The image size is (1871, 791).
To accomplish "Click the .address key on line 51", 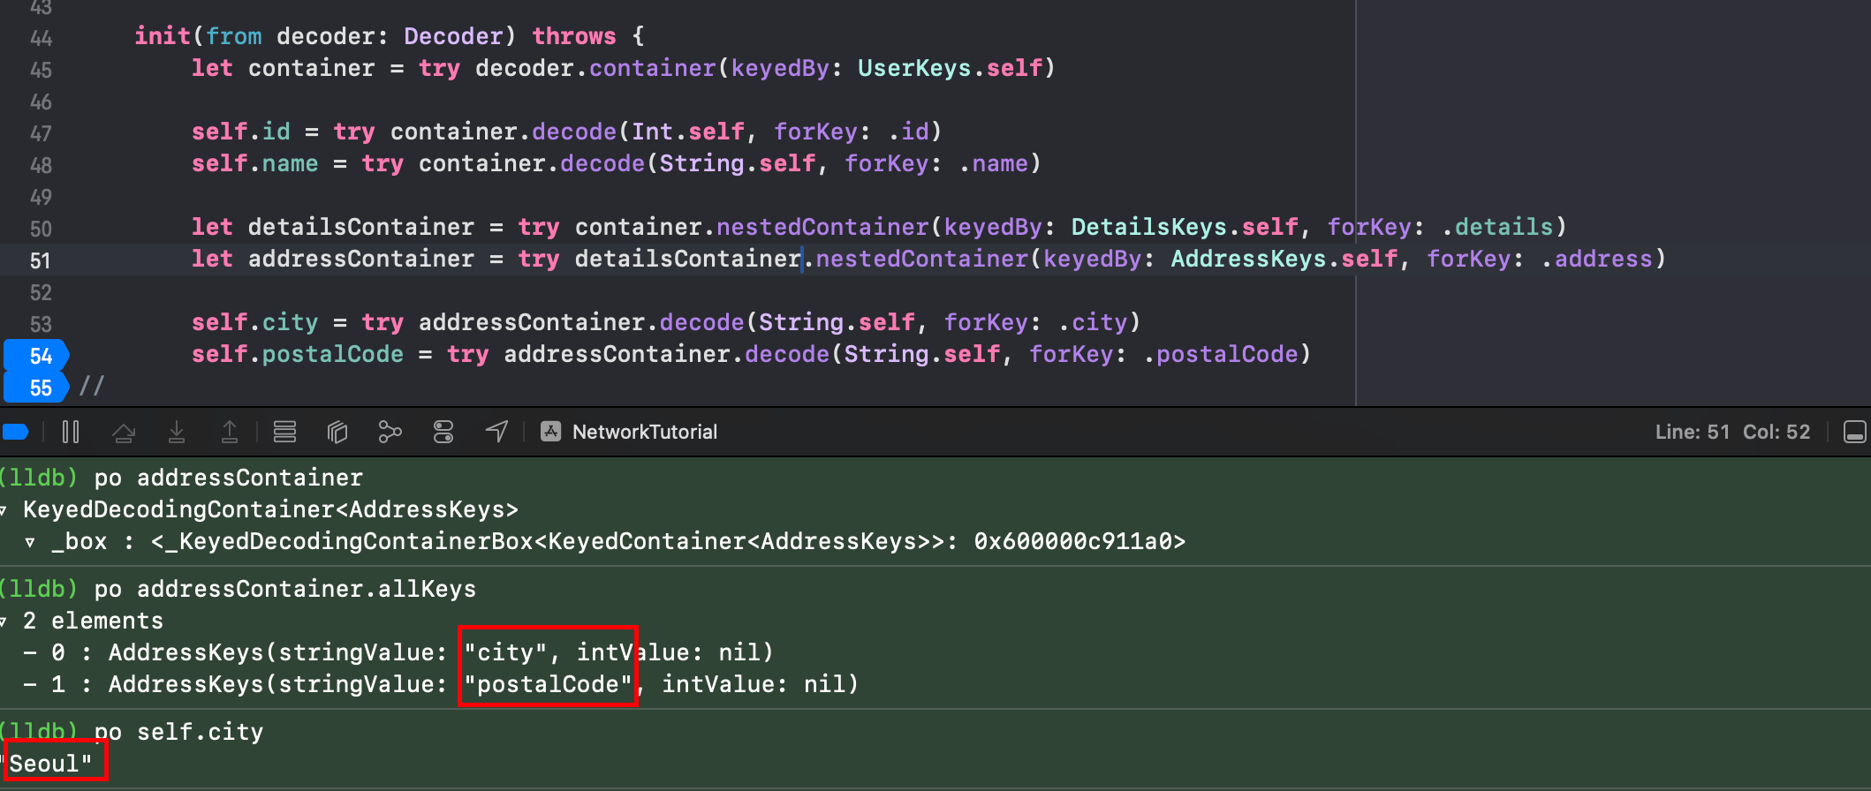I will (1597, 259).
